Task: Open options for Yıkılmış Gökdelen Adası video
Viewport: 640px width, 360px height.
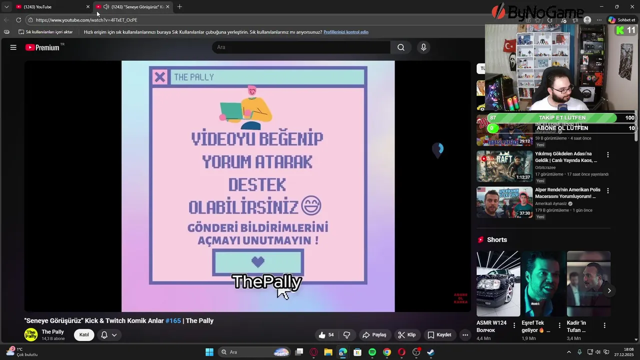Action: tap(608, 155)
